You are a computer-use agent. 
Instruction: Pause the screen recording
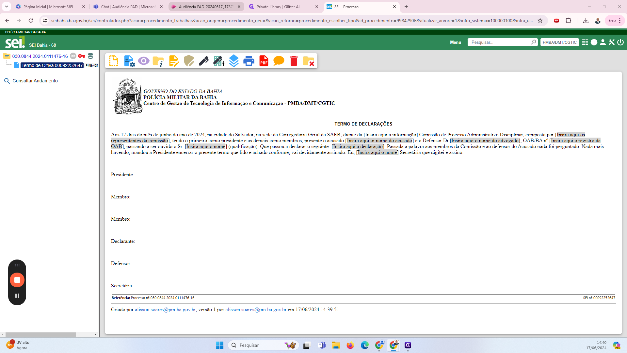click(17, 296)
